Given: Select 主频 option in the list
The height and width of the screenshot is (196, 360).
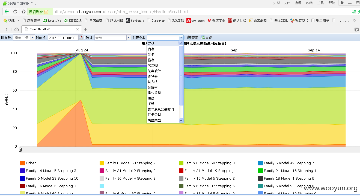Looking at the screenshot, I should click(x=163, y=104).
